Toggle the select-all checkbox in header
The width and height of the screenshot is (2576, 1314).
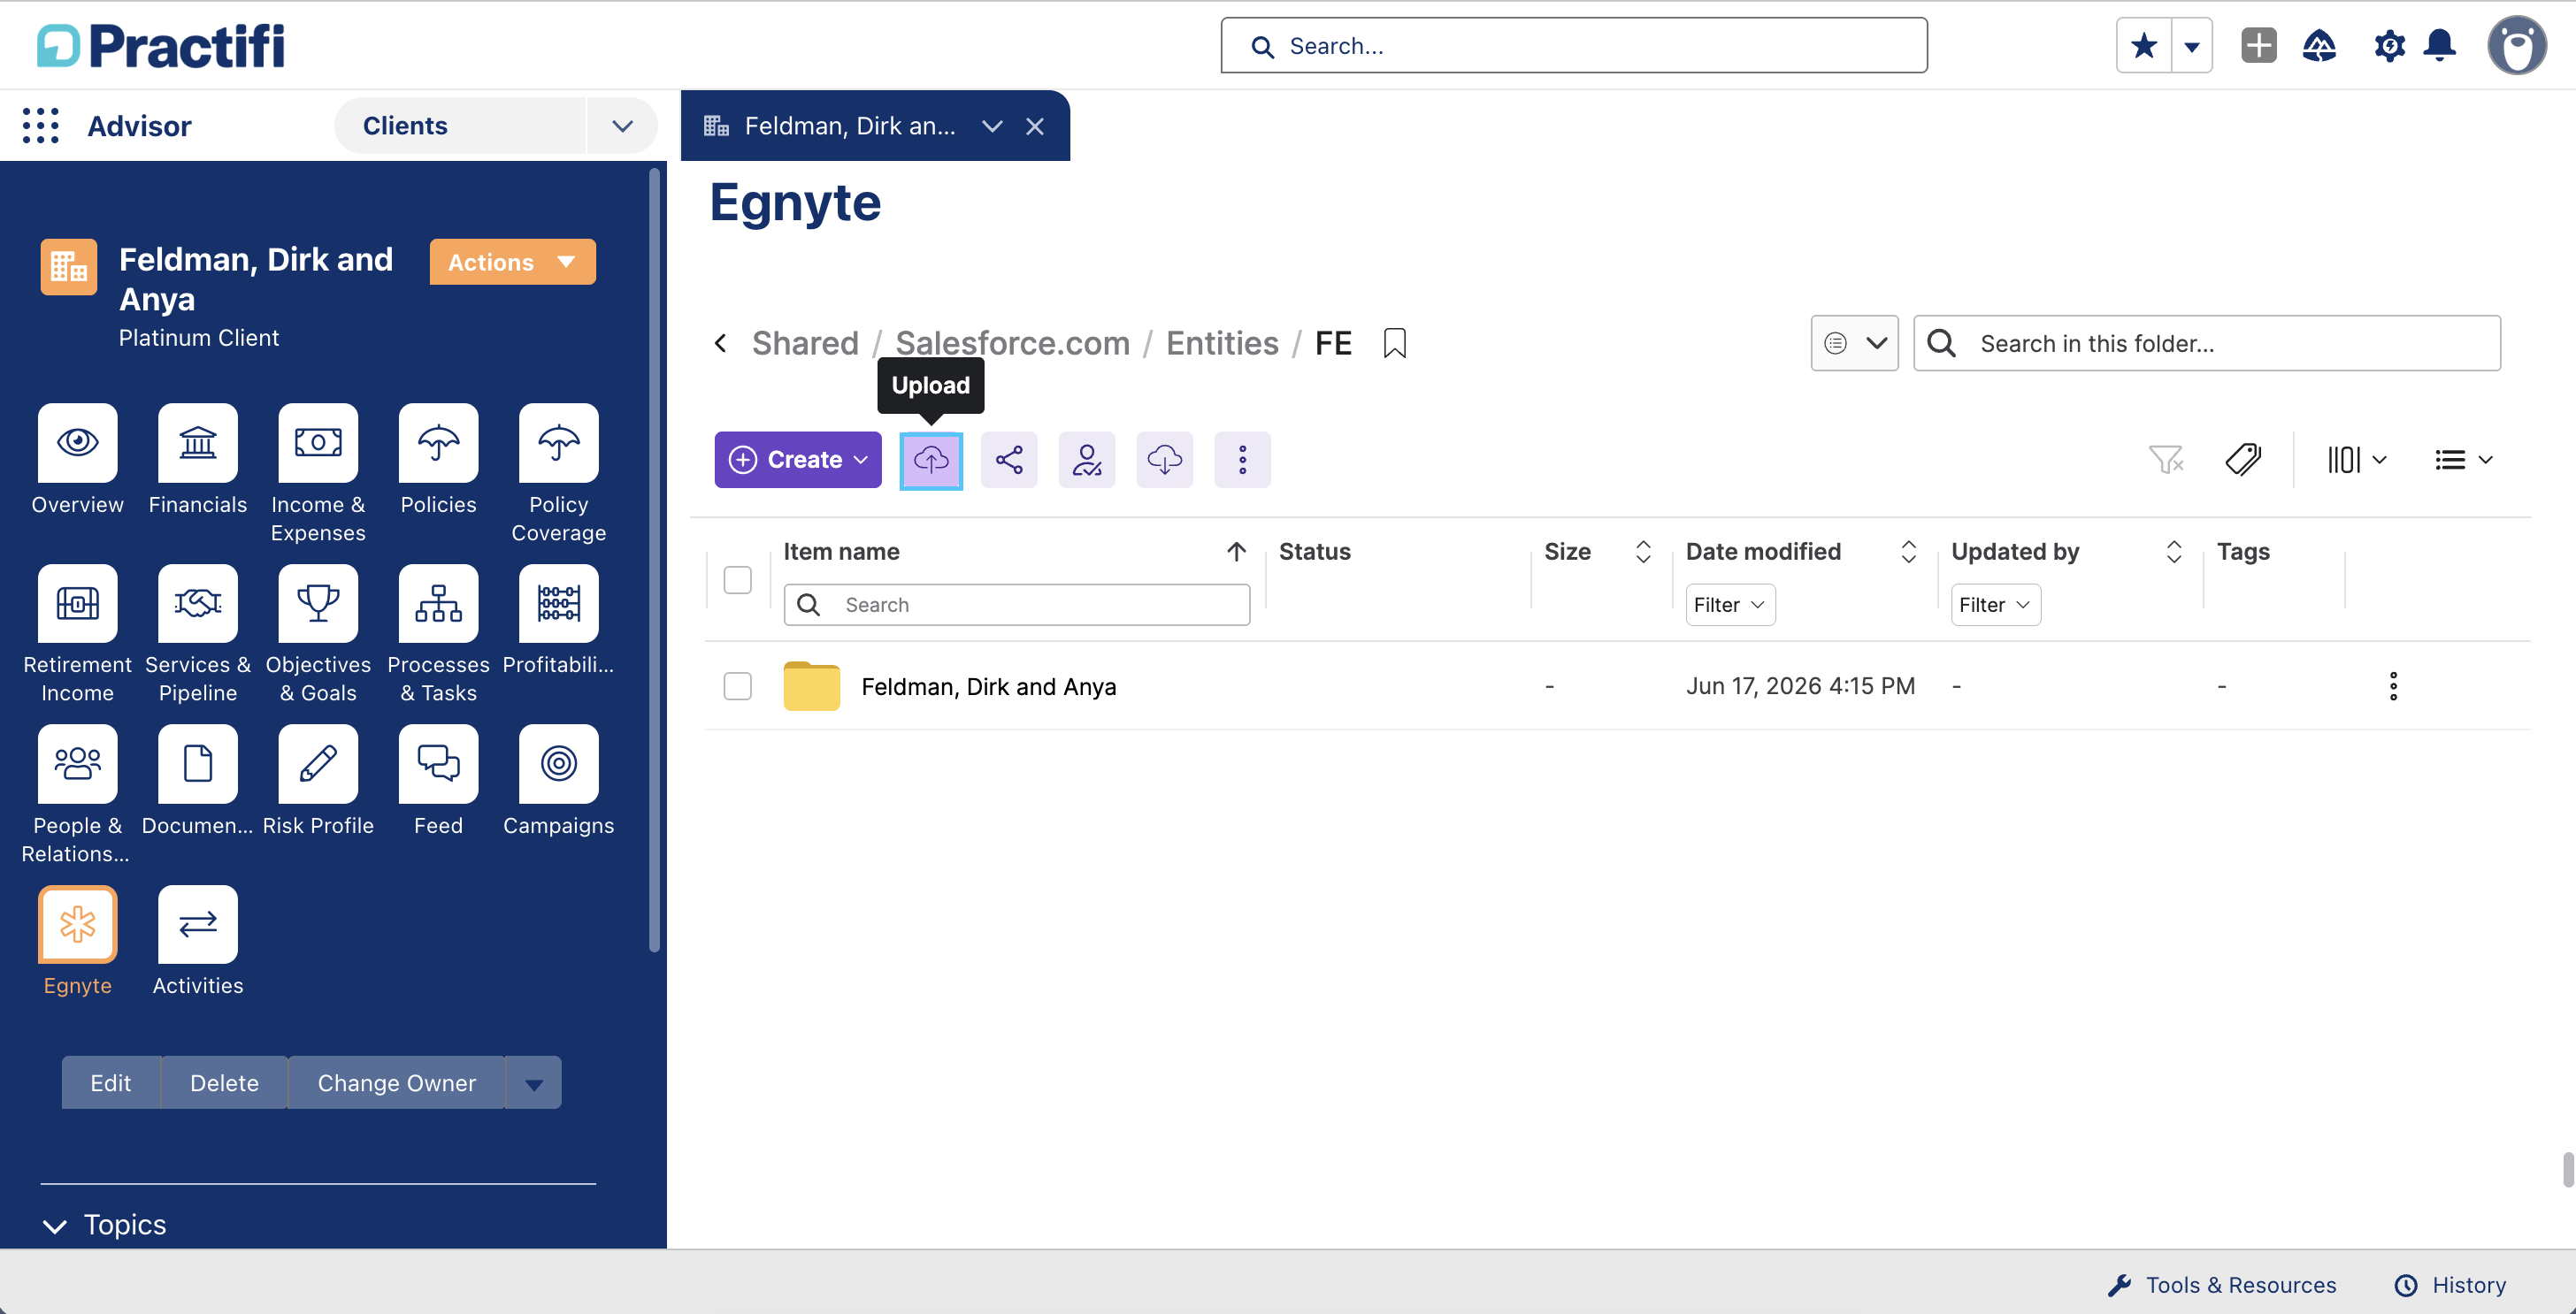(x=737, y=581)
